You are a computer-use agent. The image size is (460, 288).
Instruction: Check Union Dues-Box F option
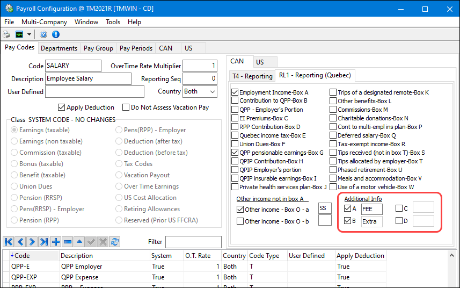coord(235,144)
